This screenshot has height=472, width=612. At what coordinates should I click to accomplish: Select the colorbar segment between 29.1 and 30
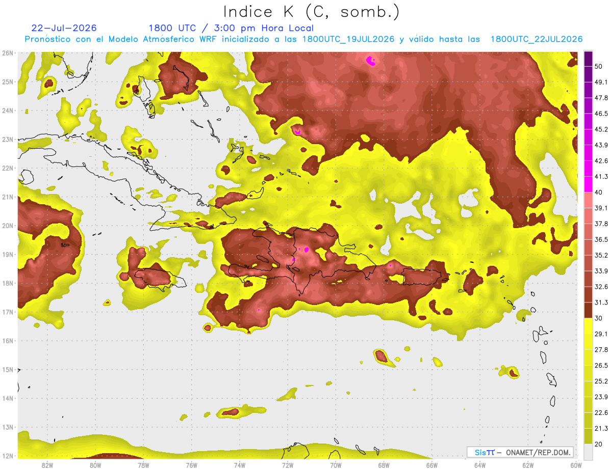[588, 326]
